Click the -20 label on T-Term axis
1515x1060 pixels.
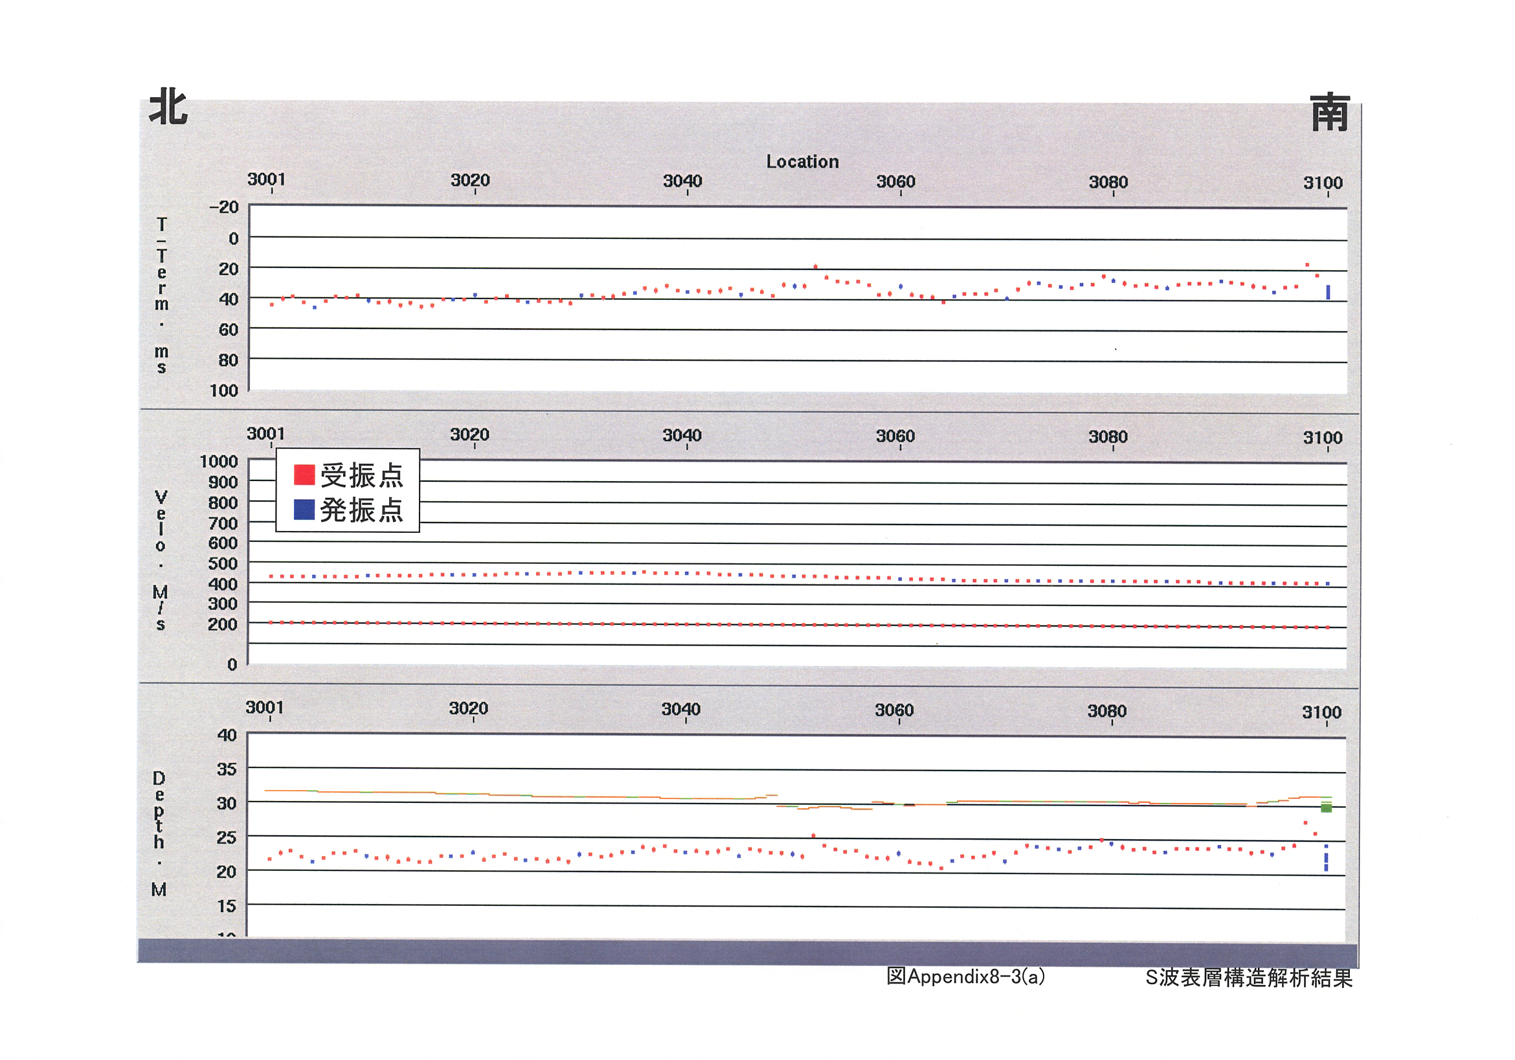pyautogui.click(x=225, y=207)
